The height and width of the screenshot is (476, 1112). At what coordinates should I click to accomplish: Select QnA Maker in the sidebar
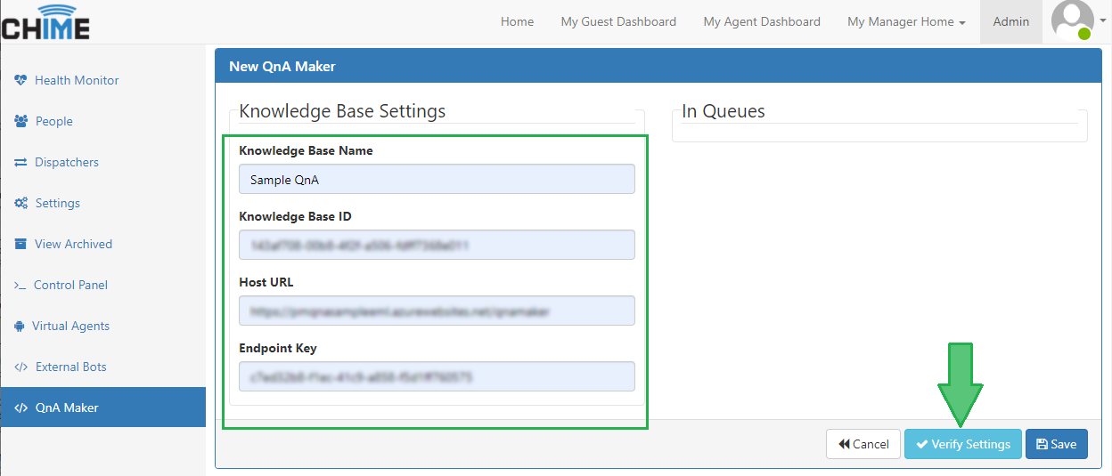102,407
